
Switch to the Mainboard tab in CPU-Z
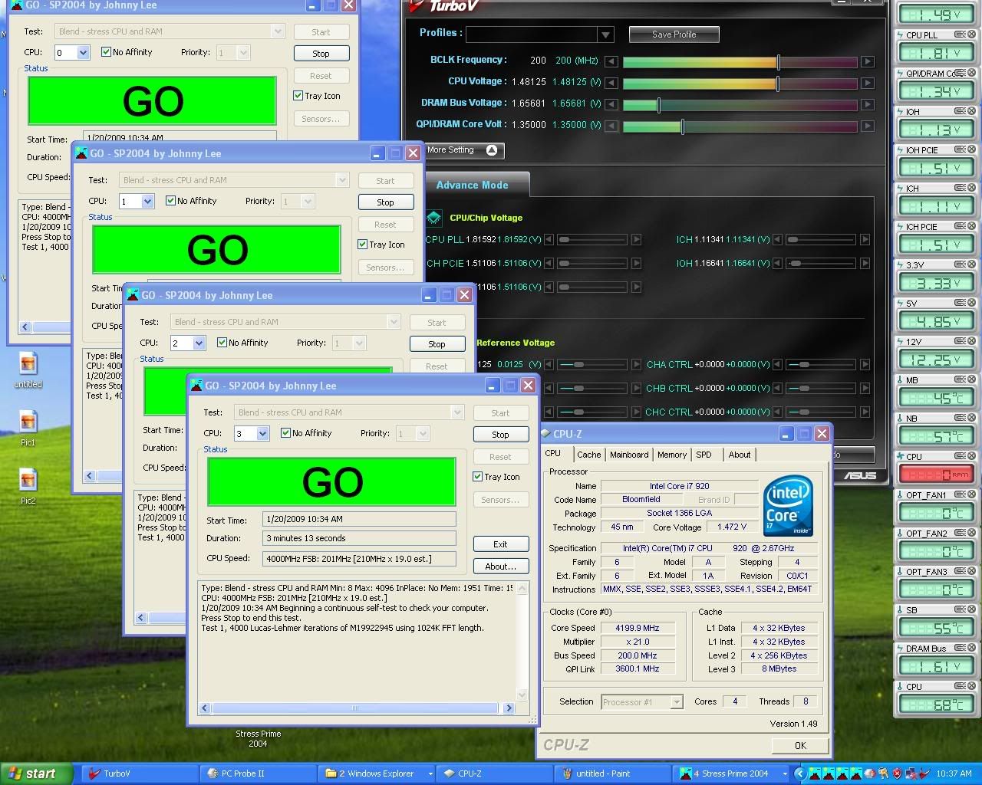point(629,455)
